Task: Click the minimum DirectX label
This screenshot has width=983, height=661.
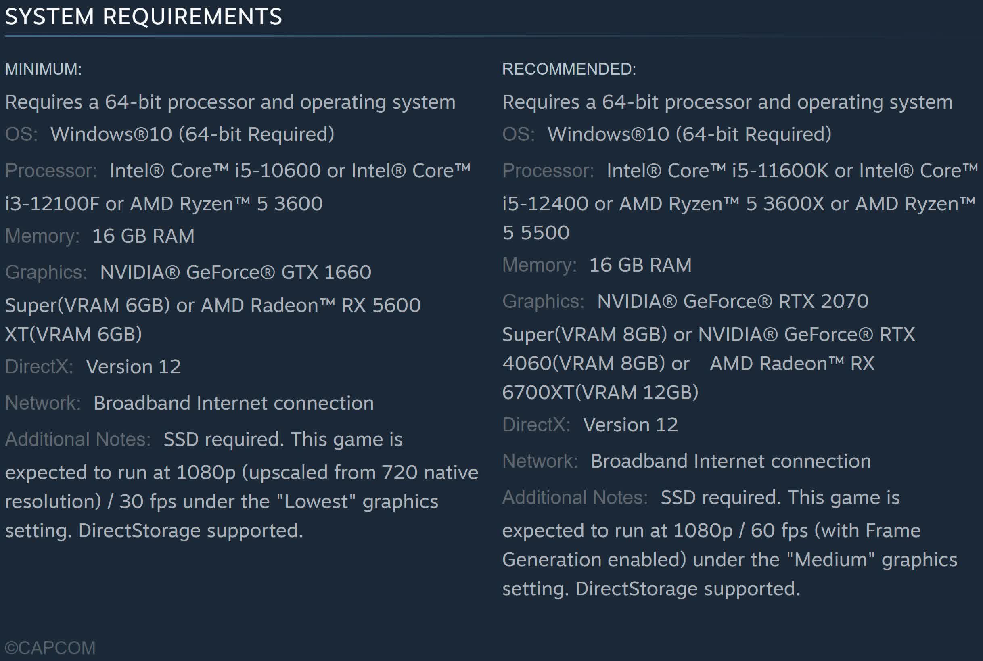Action: point(39,367)
